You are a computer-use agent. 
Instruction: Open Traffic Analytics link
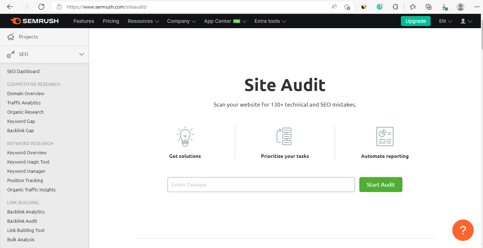click(x=24, y=103)
